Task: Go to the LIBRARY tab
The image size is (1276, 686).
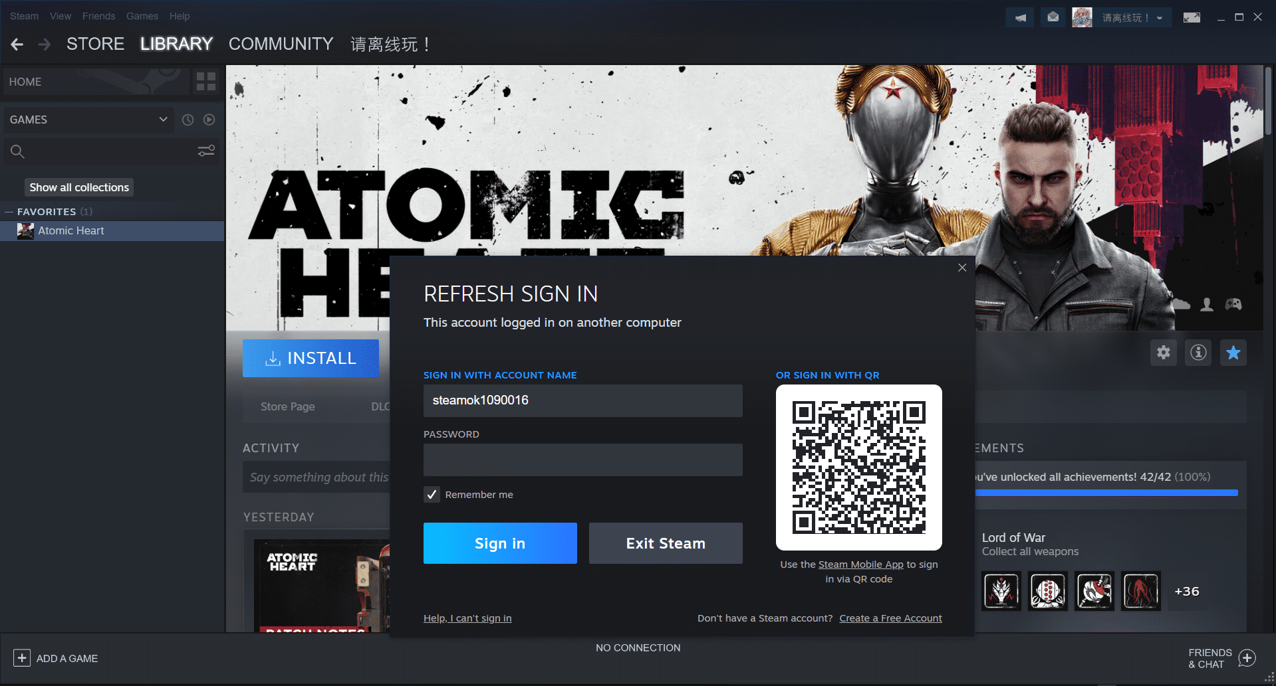Action: point(176,44)
